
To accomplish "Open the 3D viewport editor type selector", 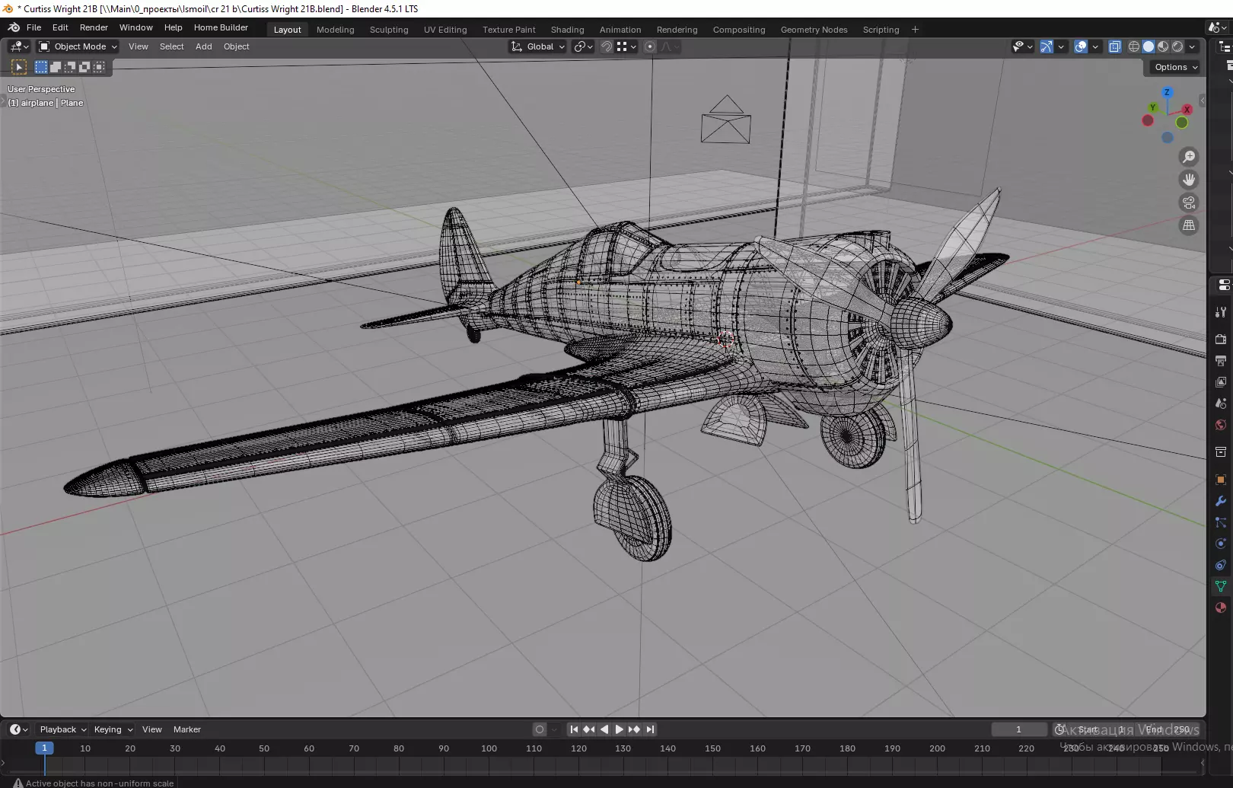I will coord(19,46).
